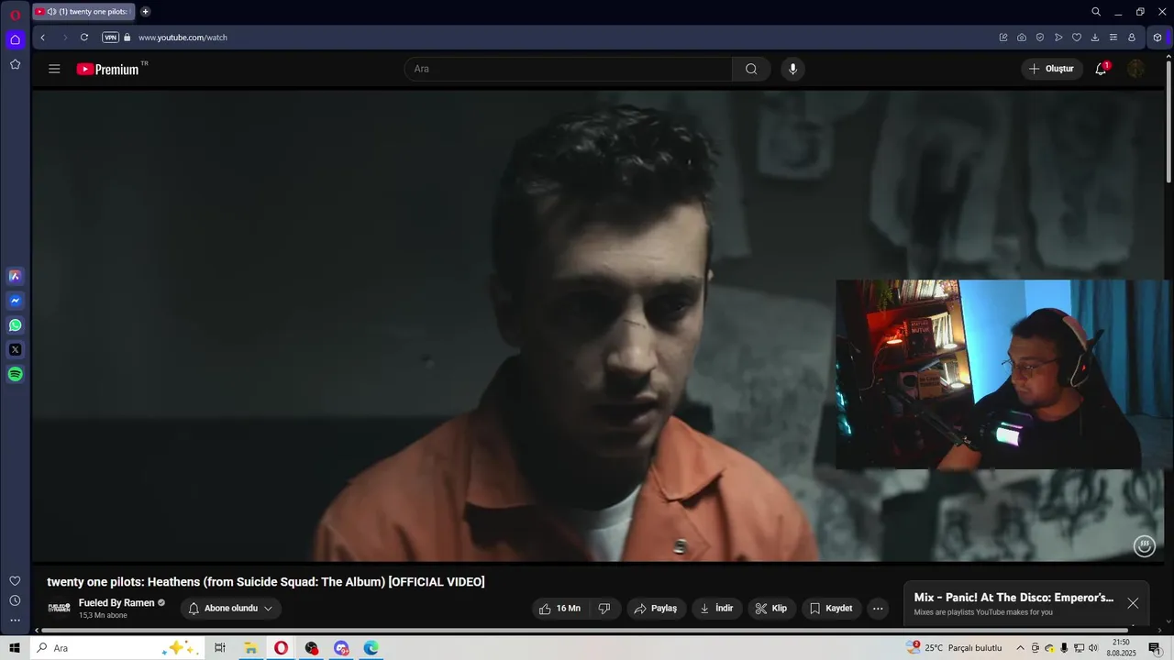Open Pinboards heart in sidebar bottom
This screenshot has height=660, width=1174.
point(15,581)
